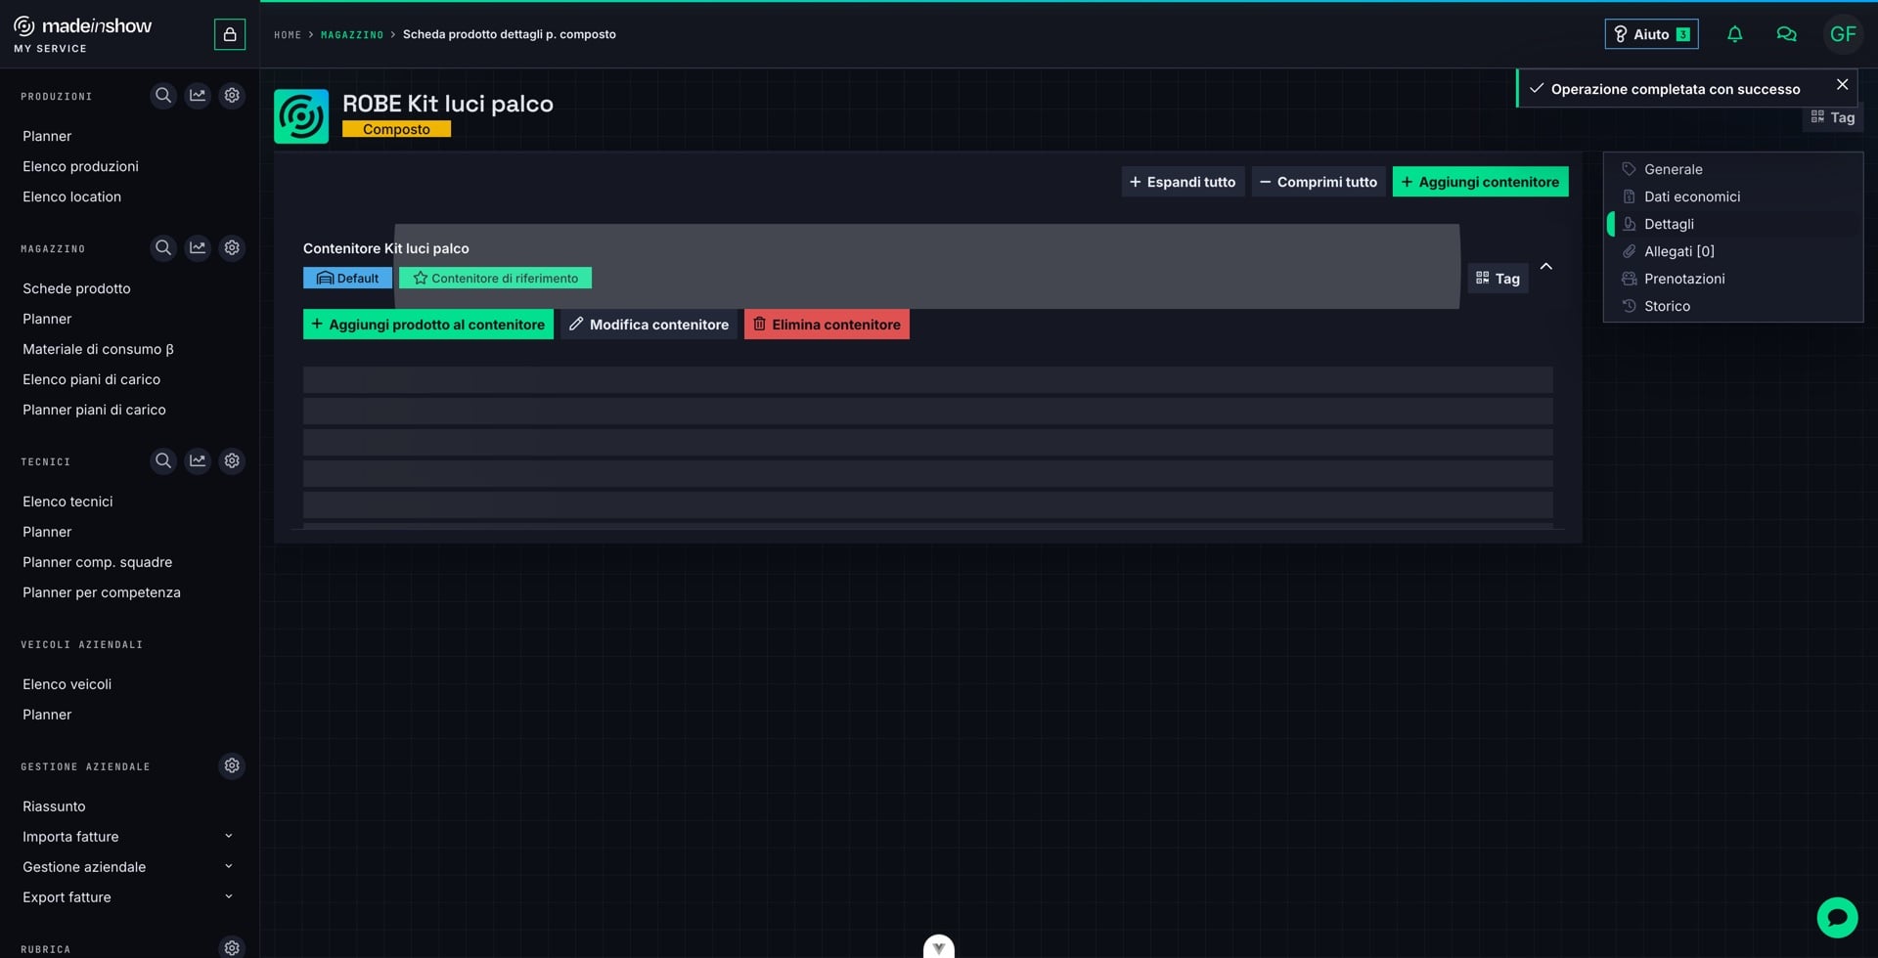This screenshot has height=958, width=1878.
Task: Open Planner under Veicoli Aziendali
Action: [47, 715]
